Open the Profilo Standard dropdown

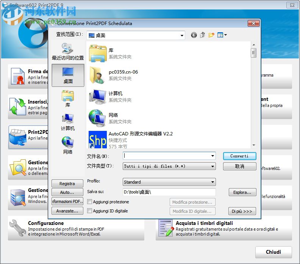point(169,182)
